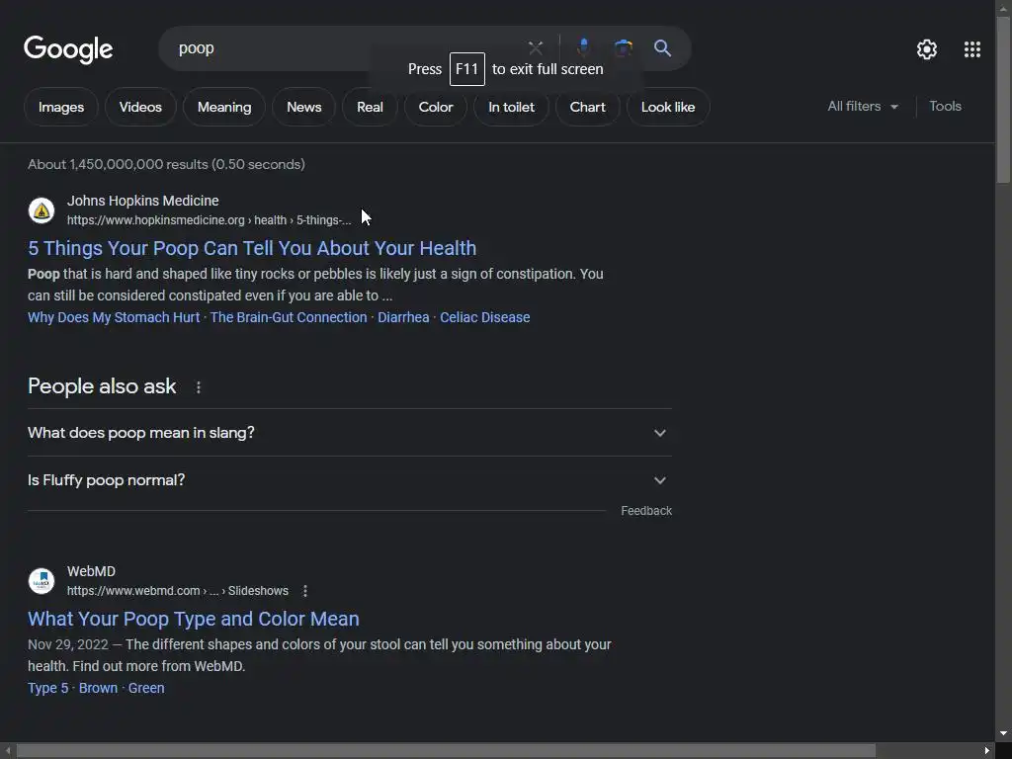Clear the search box with X icon
The image size is (1012, 759).
(535, 47)
